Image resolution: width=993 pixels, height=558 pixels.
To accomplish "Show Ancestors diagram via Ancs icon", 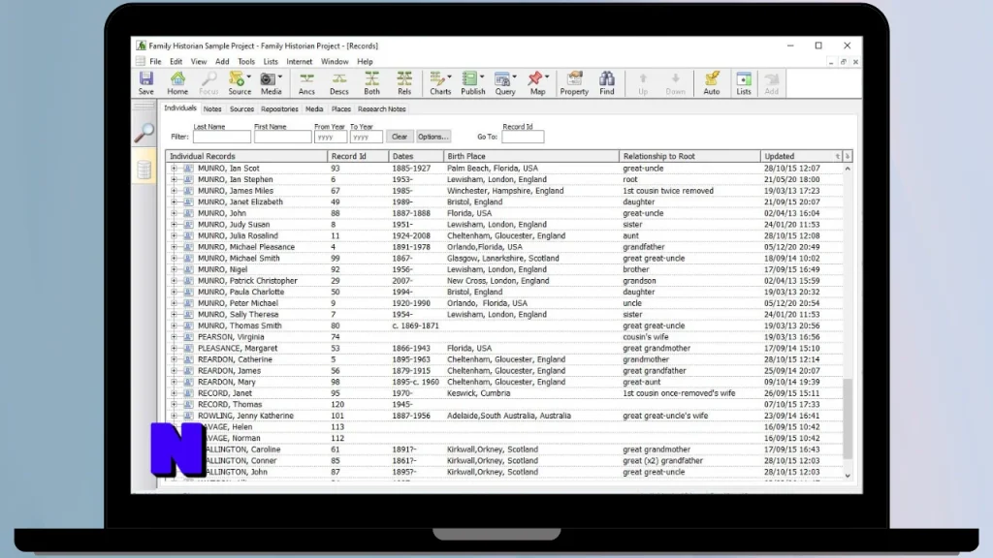I will pyautogui.click(x=306, y=83).
